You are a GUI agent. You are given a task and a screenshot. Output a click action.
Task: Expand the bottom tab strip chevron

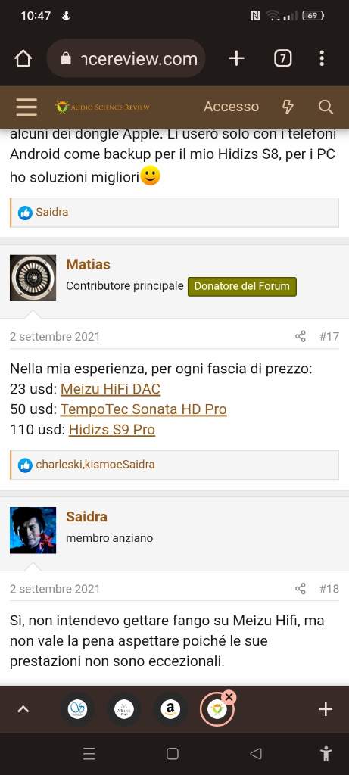(23, 710)
